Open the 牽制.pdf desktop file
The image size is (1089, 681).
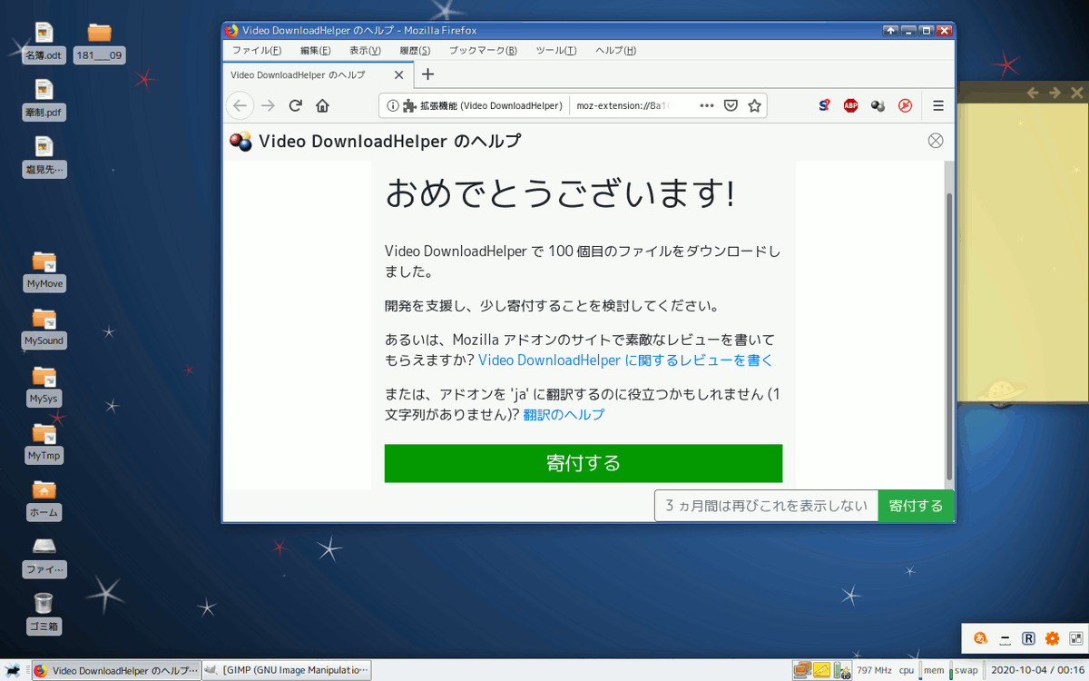coord(44,99)
